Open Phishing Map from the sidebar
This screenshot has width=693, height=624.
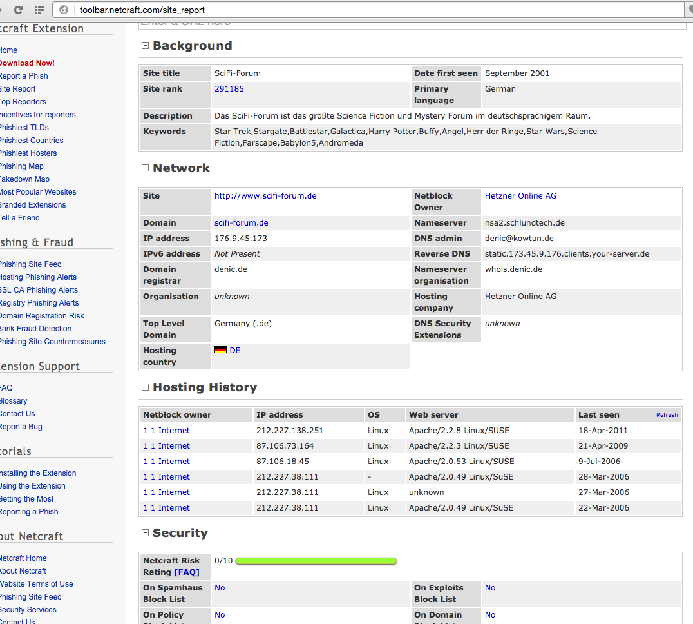point(22,166)
